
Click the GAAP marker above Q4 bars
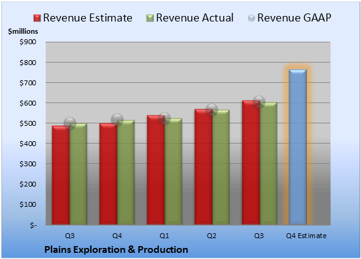[117, 120]
